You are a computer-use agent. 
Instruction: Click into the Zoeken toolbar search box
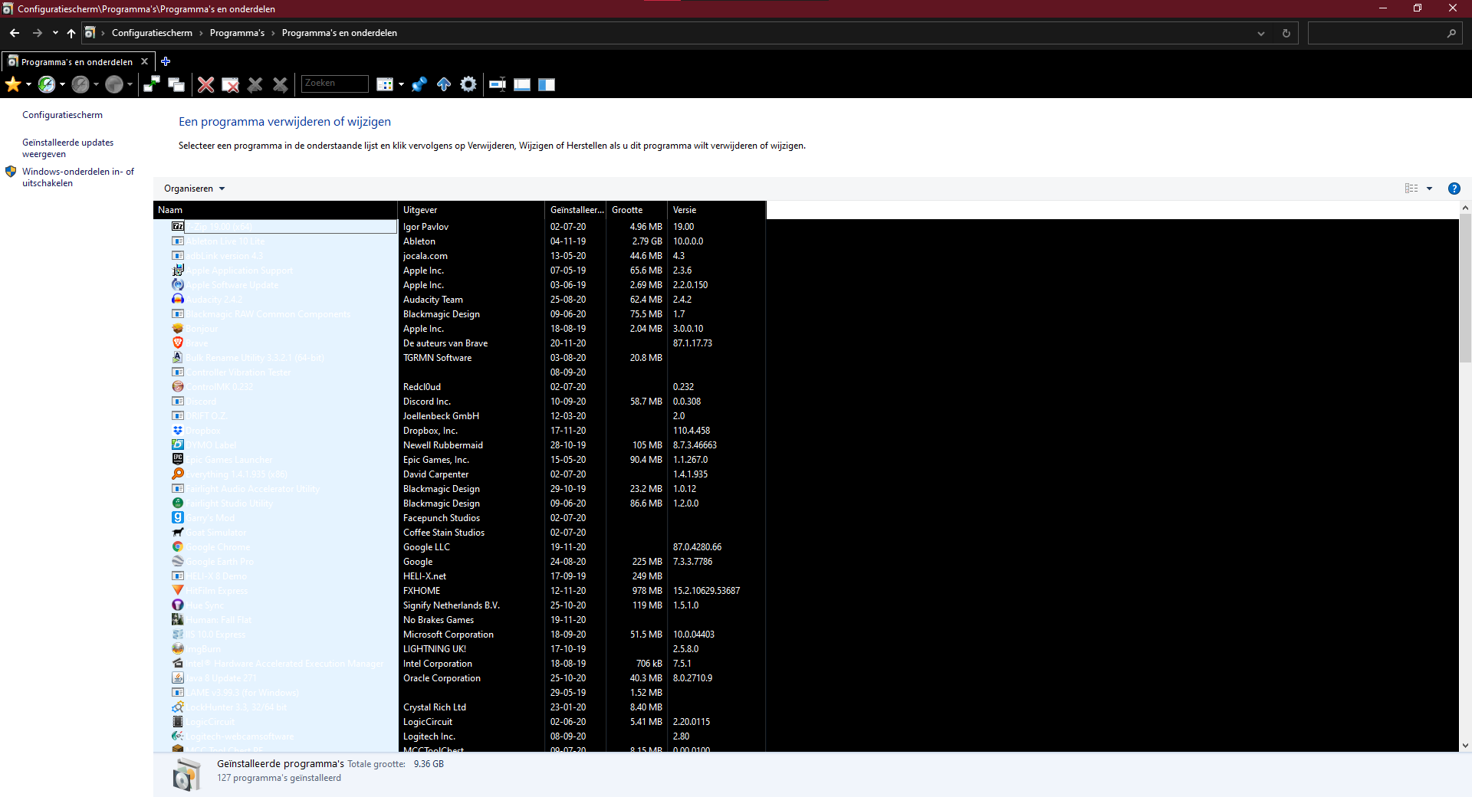(x=335, y=84)
